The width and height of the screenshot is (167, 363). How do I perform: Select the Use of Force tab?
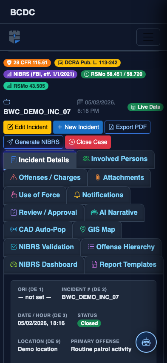tap(35, 195)
